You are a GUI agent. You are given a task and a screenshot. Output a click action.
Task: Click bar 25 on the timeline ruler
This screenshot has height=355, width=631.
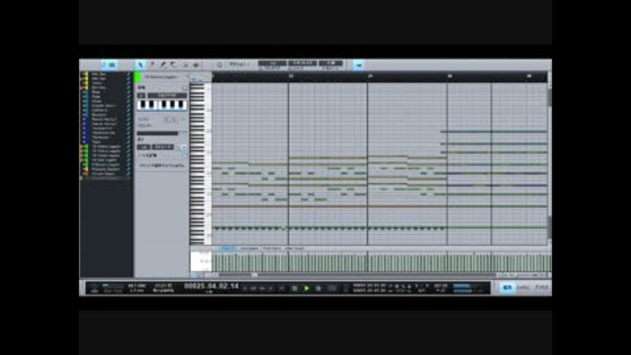click(450, 76)
